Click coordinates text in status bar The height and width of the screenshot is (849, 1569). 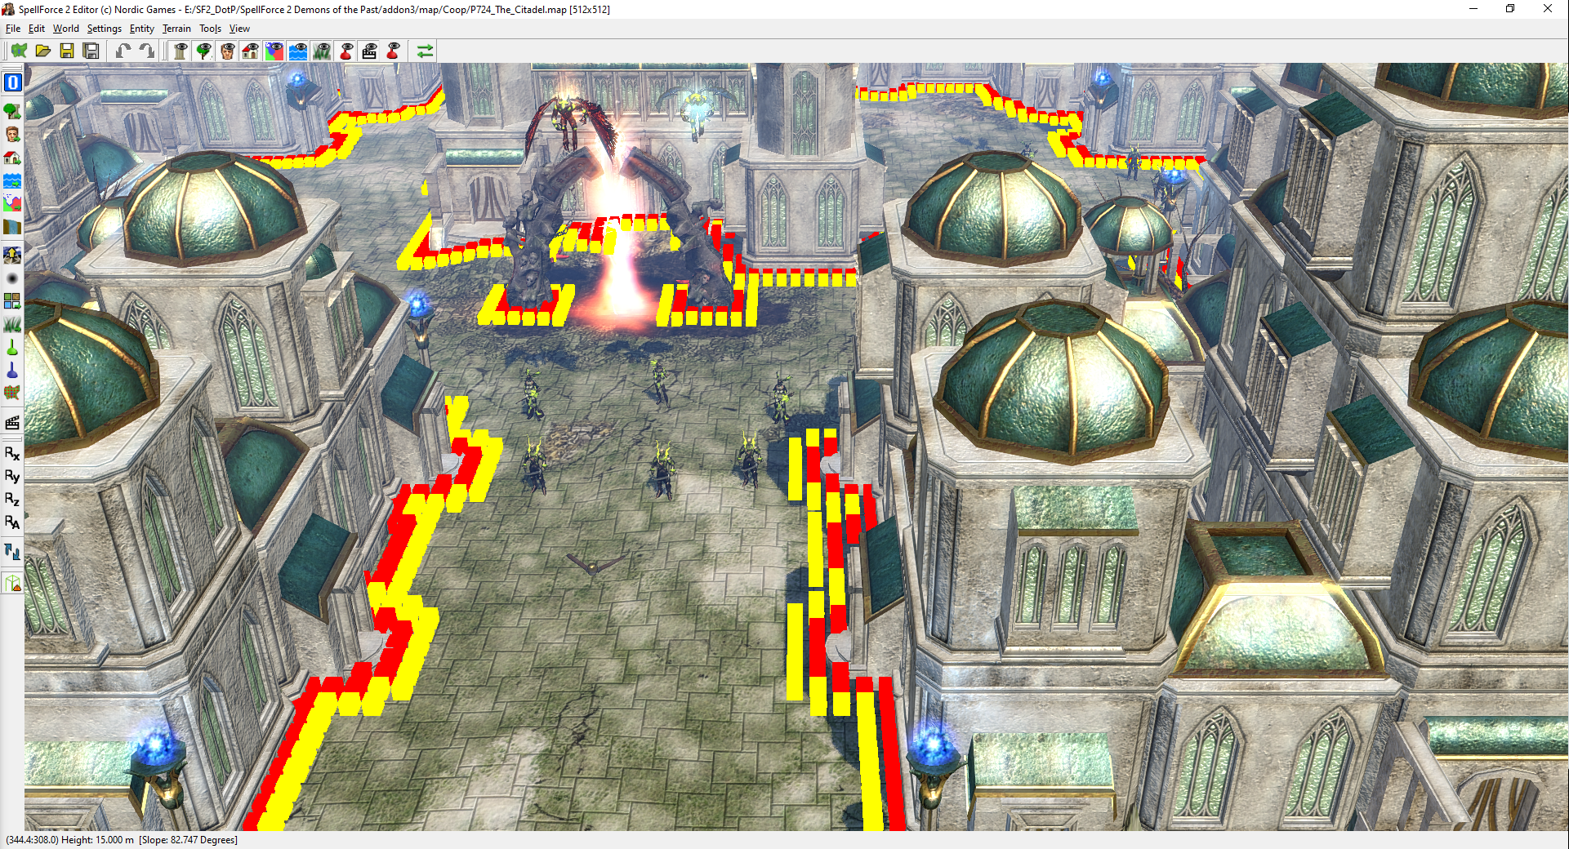[x=32, y=840]
